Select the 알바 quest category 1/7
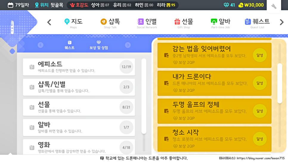This screenshot has width=288, height=162. click(x=79, y=127)
